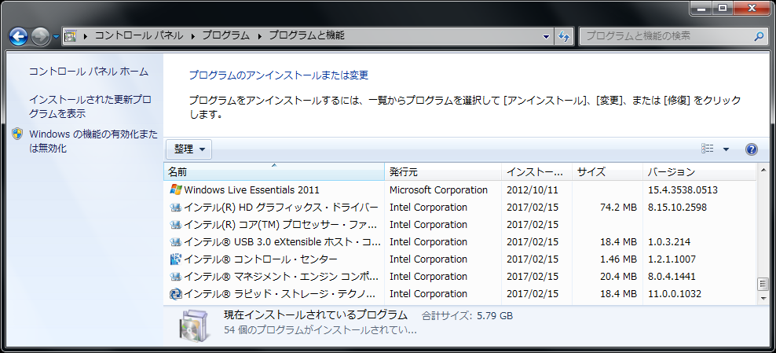Open コントロール パネル ホーム link
776x353 pixels.
click(88, 72)
